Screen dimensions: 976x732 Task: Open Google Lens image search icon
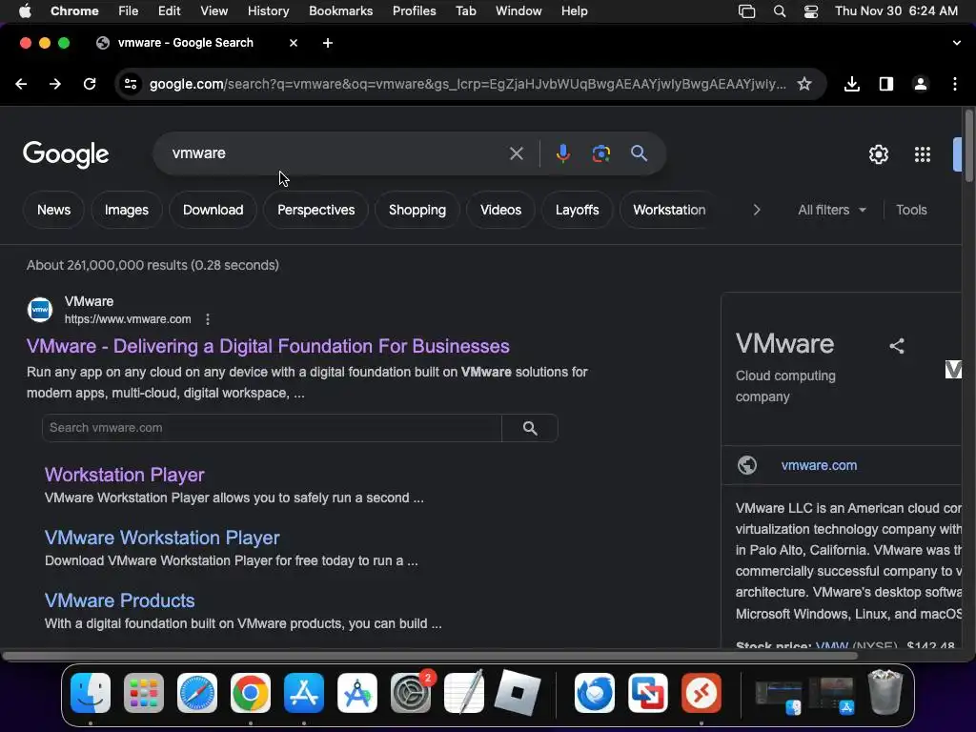[x=600, y=153]
